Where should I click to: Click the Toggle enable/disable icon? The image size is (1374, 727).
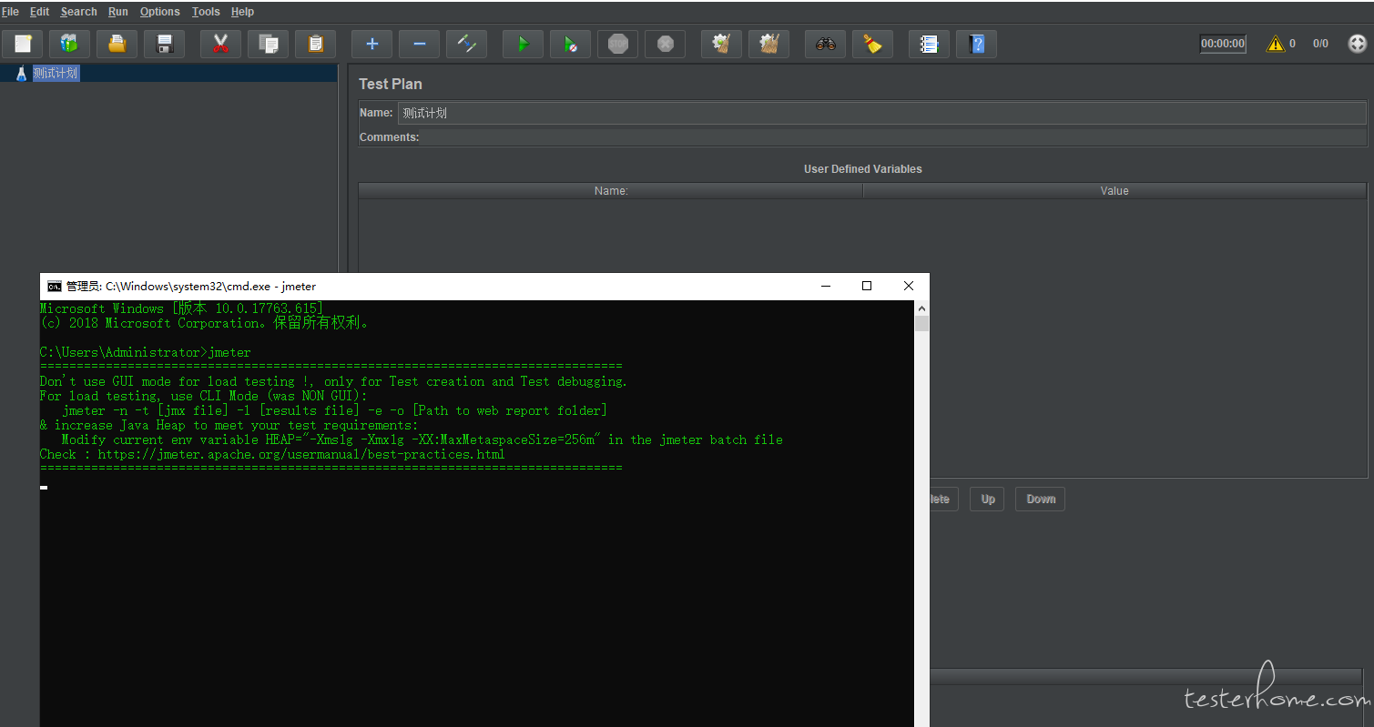[x=466, y=44]
